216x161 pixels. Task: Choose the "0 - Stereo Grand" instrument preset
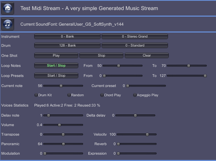[x=135, y=36]
